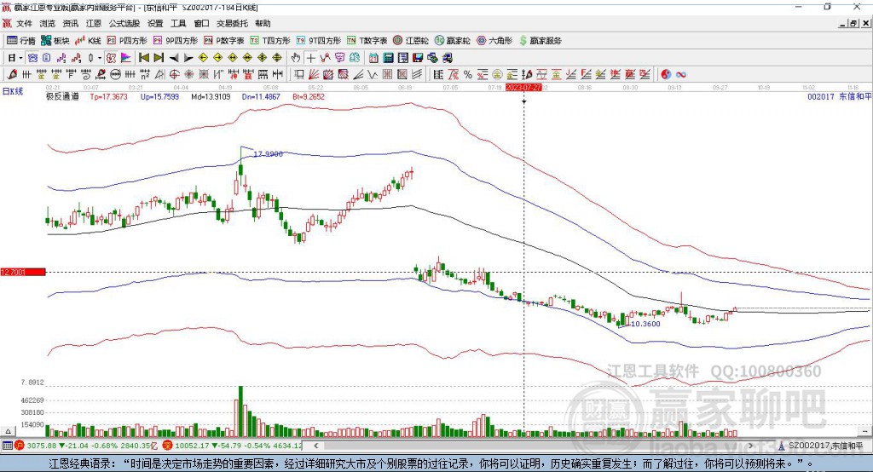Jump to last bar icon
The height and width of the screenshot is (472, 873).
click(x=159, y=58)
